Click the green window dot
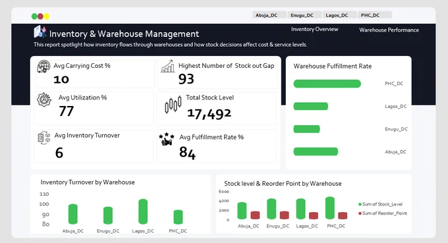The image size is (448, 243). pos(34,16)
